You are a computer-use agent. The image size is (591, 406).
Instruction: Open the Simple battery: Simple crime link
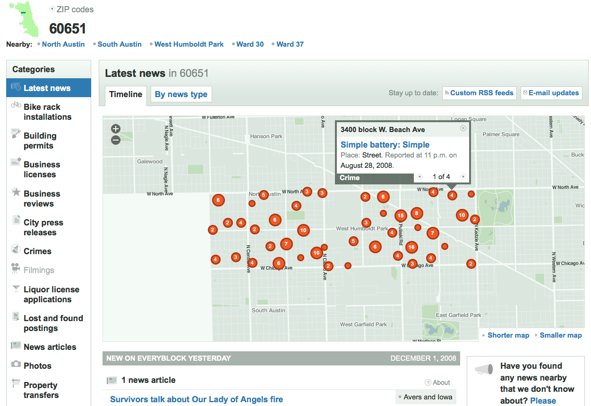385,145
